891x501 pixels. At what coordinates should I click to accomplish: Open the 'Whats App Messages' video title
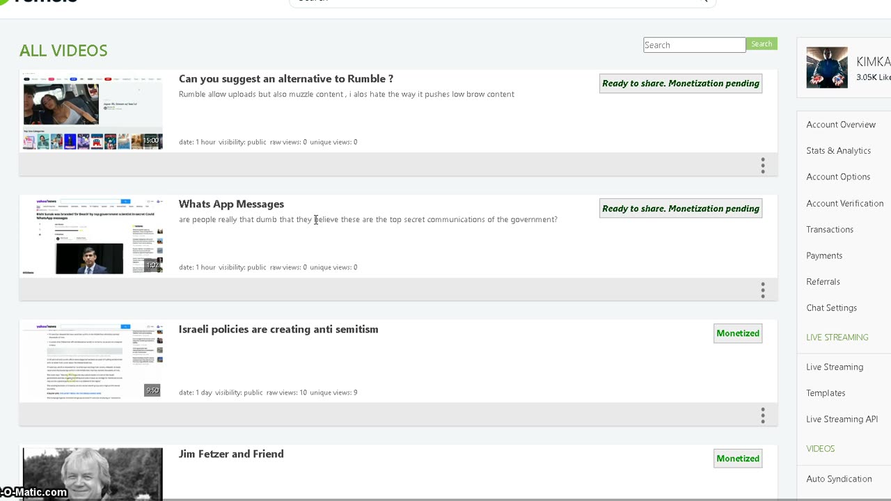click(x=231, y=204)
